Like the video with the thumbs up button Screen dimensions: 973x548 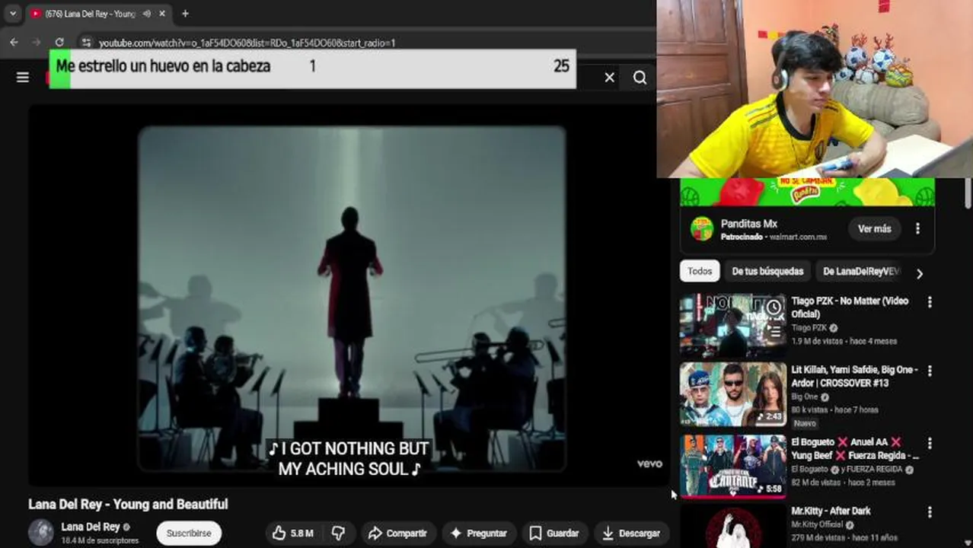pyautogui.click(x=293, y=534)
